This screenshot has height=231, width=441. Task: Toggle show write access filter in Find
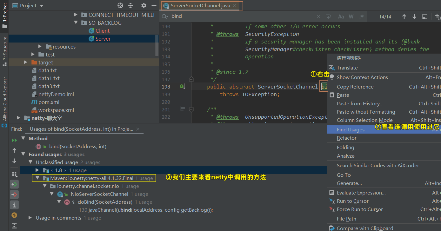[14, 195]
